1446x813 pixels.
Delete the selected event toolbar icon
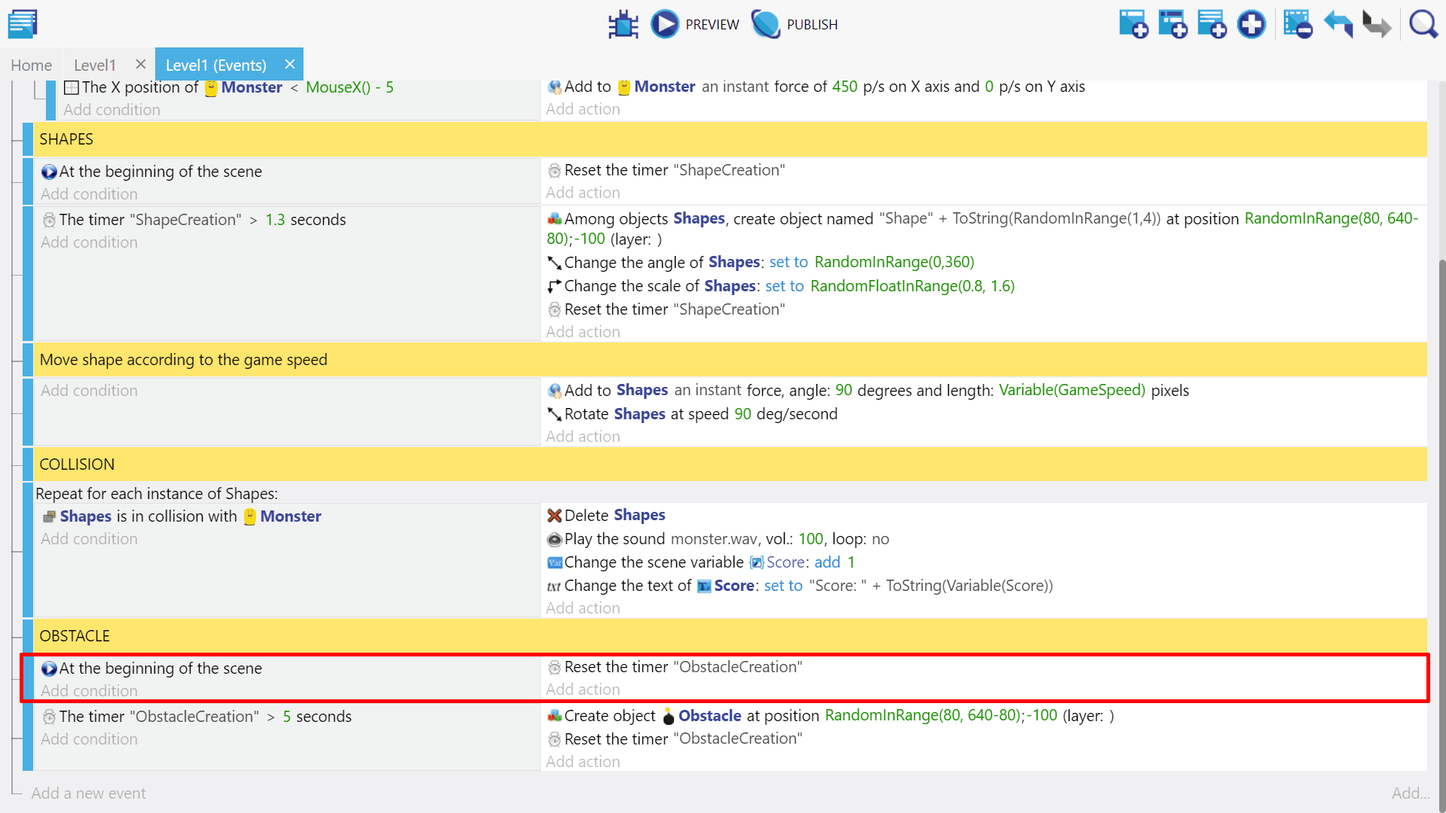(1298, 24)
